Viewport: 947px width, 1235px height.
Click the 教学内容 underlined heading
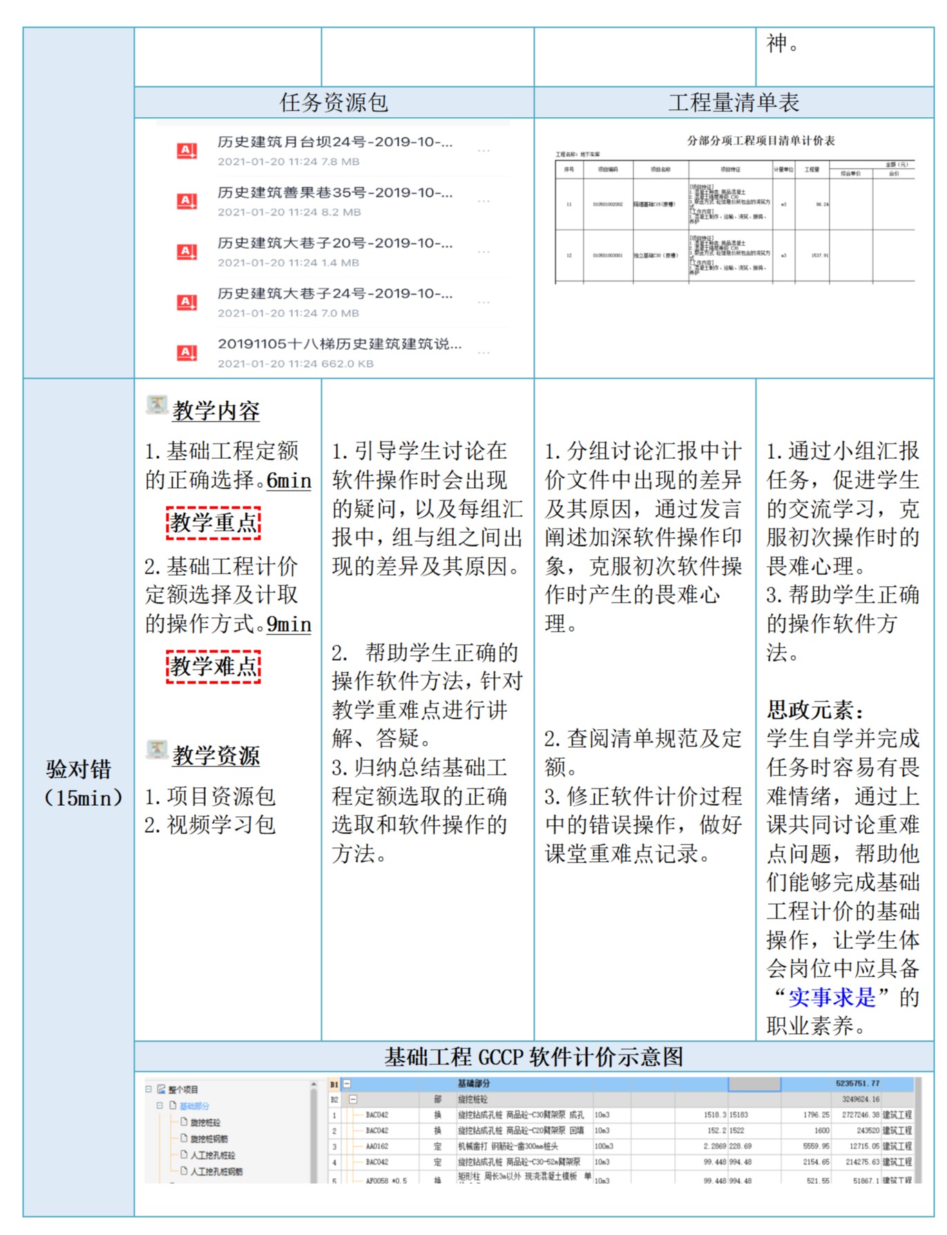(216, 411)
